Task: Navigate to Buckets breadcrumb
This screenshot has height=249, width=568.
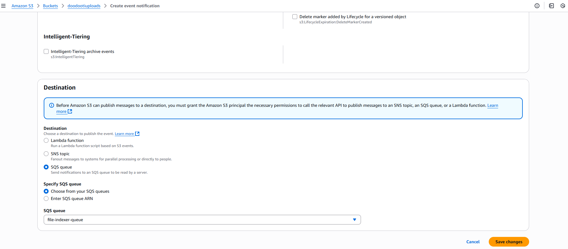Action: (50, 6)
